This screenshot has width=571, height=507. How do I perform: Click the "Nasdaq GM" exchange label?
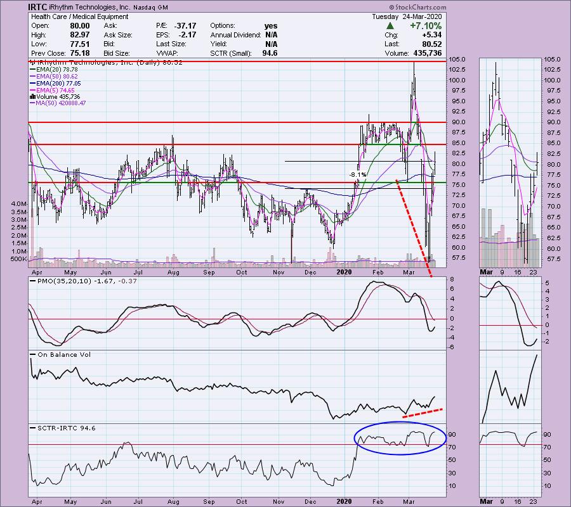click(151, 7)
